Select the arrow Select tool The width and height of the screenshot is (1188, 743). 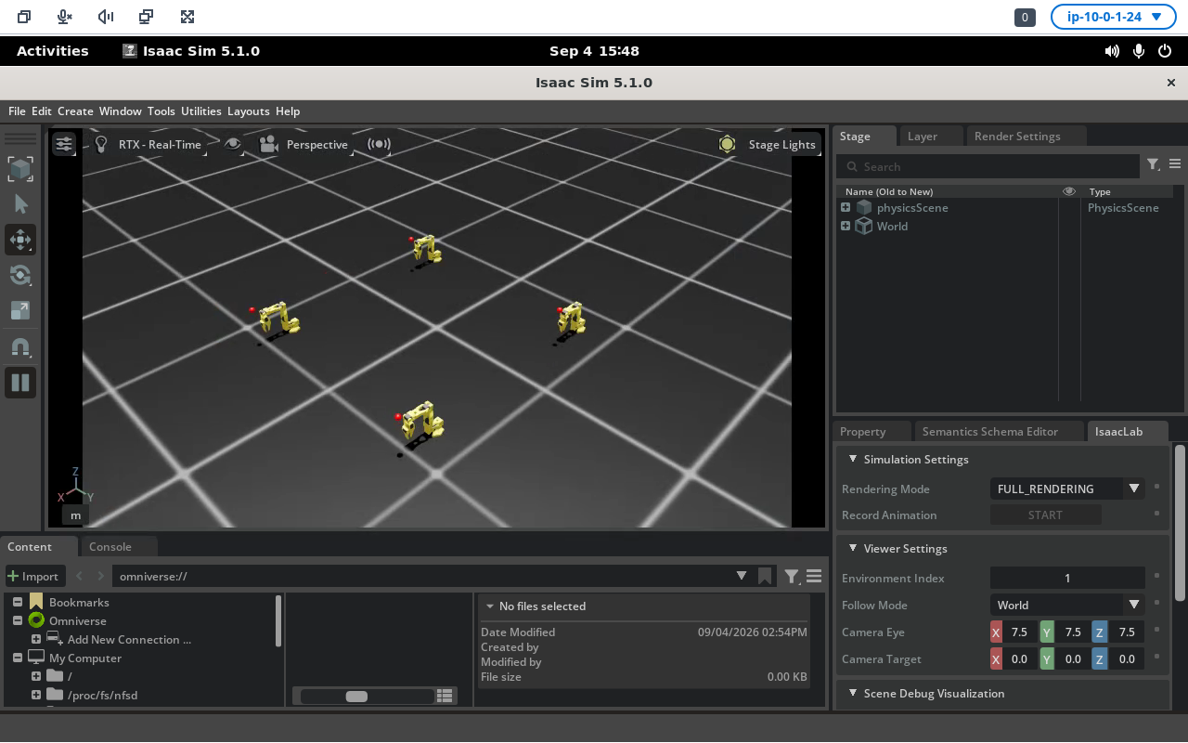click(20, 204)
